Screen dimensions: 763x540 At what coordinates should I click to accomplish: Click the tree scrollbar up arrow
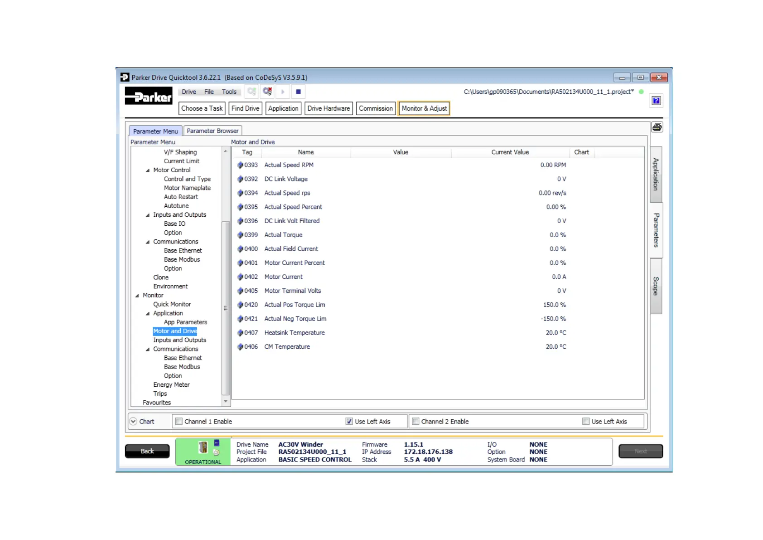226,151
